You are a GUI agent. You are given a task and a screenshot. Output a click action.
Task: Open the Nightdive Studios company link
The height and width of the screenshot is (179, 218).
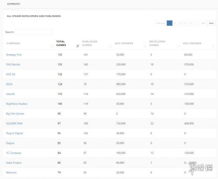tap(16, 104)
